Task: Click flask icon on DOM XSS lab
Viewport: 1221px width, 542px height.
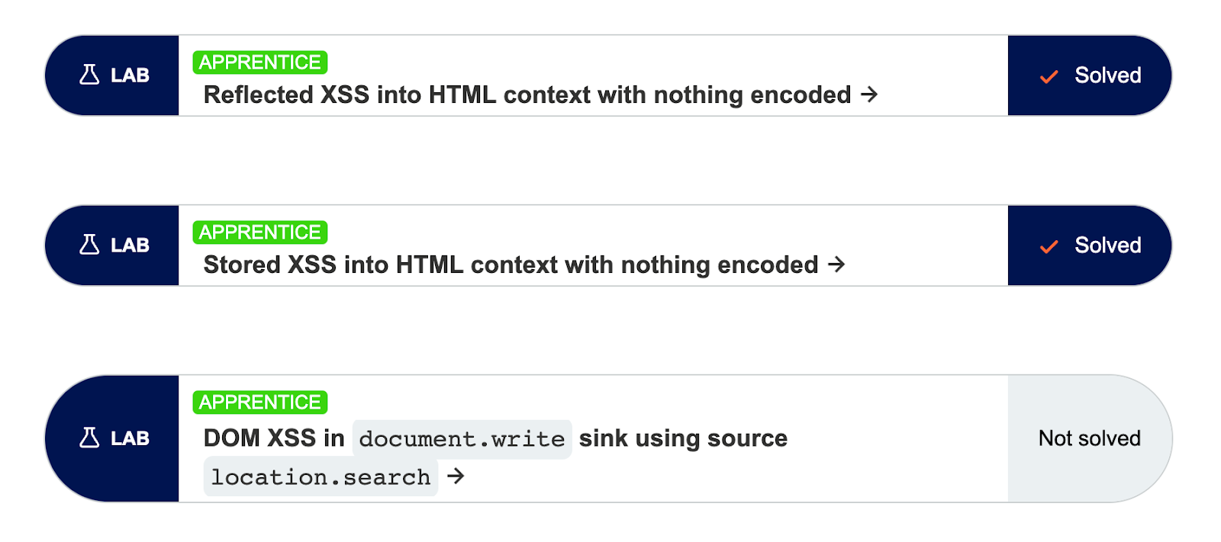Action: click(89, 438)
